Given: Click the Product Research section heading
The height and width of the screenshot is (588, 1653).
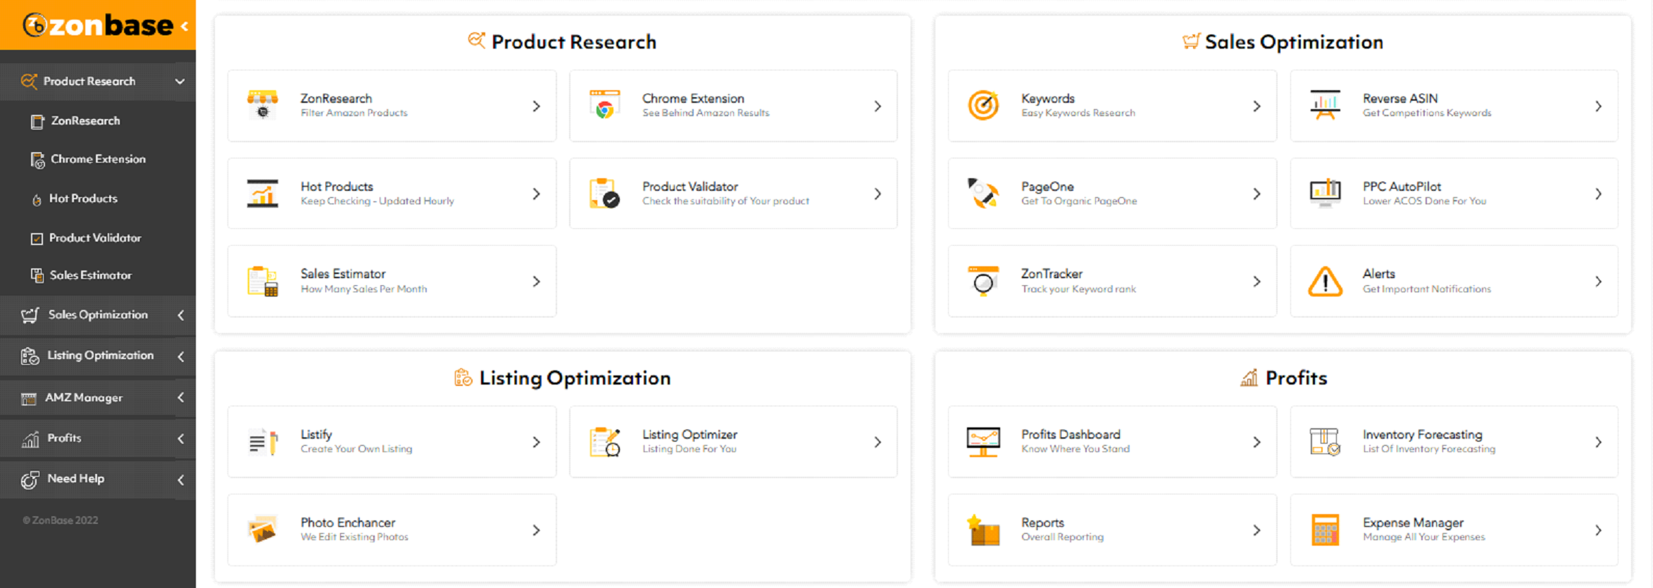Looking at the screenshot, I should 573,42.
